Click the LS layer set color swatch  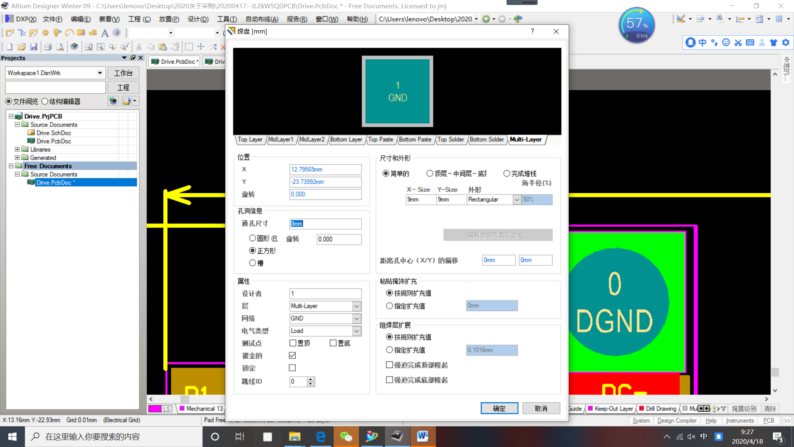pos(155,409)
